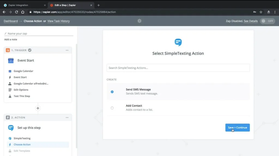Screen dimensions: 279x156
Task: Turn on the Zap OFF toggle
Action: tap(267, 21)
